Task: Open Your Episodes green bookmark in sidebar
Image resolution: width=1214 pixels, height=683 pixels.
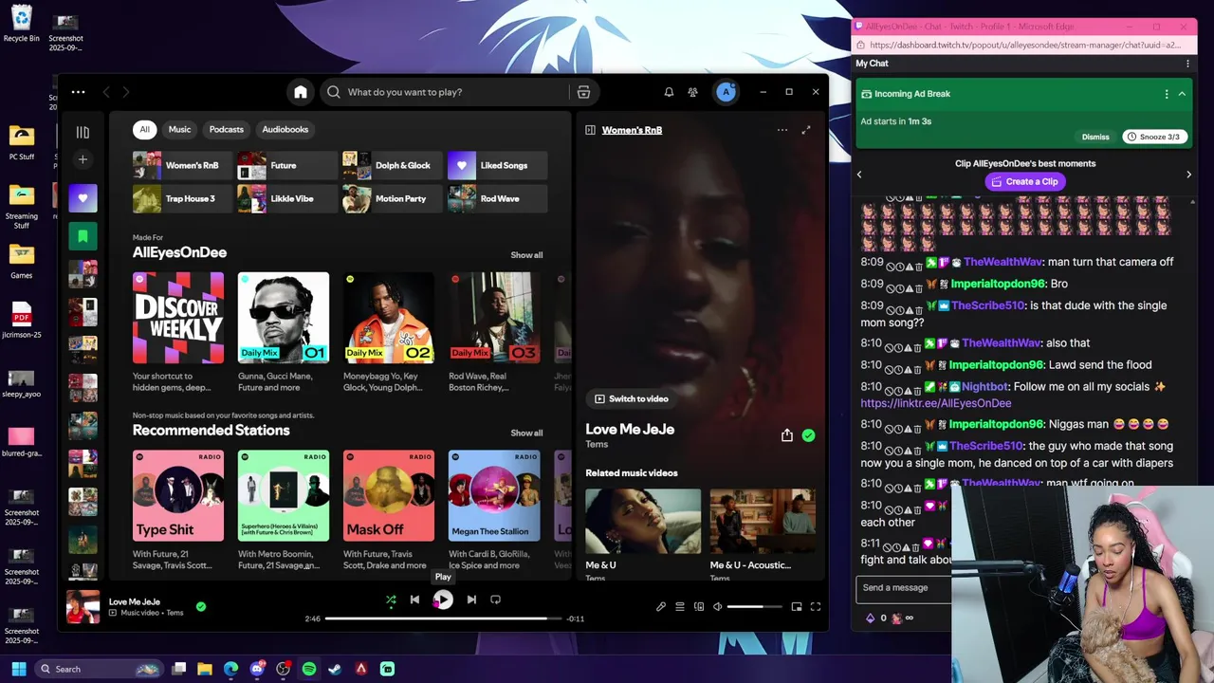Action: (83, 236)
